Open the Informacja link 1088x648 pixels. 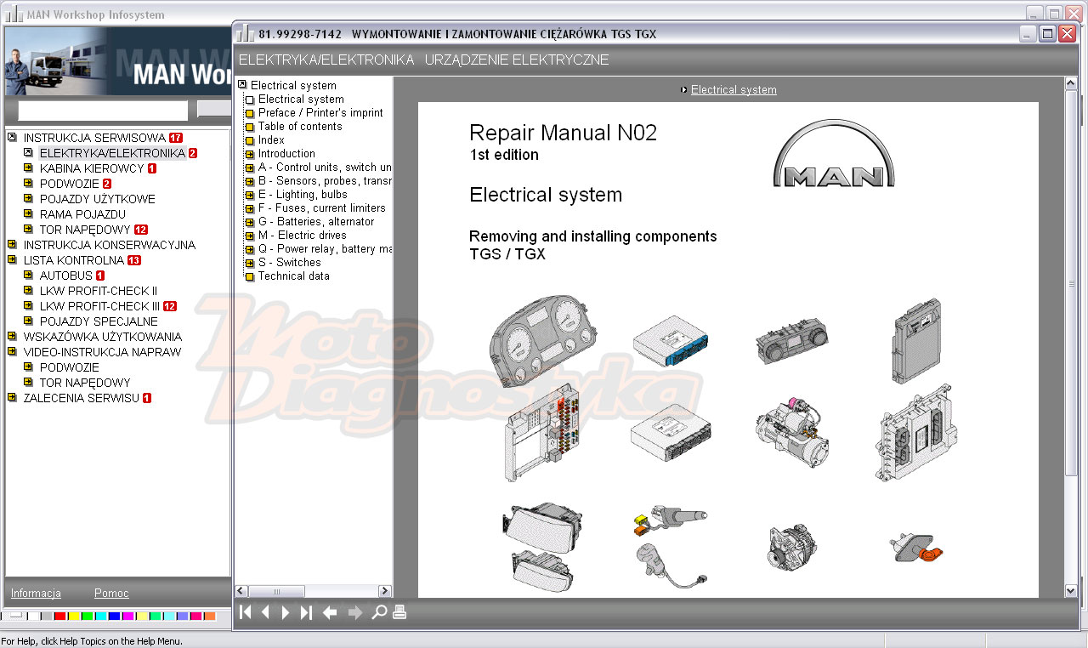[36, 593]
